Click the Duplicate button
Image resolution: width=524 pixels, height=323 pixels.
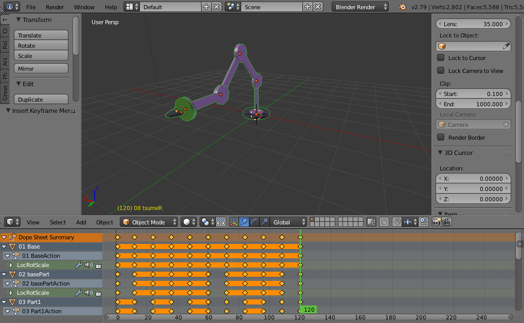coord(41,99)
